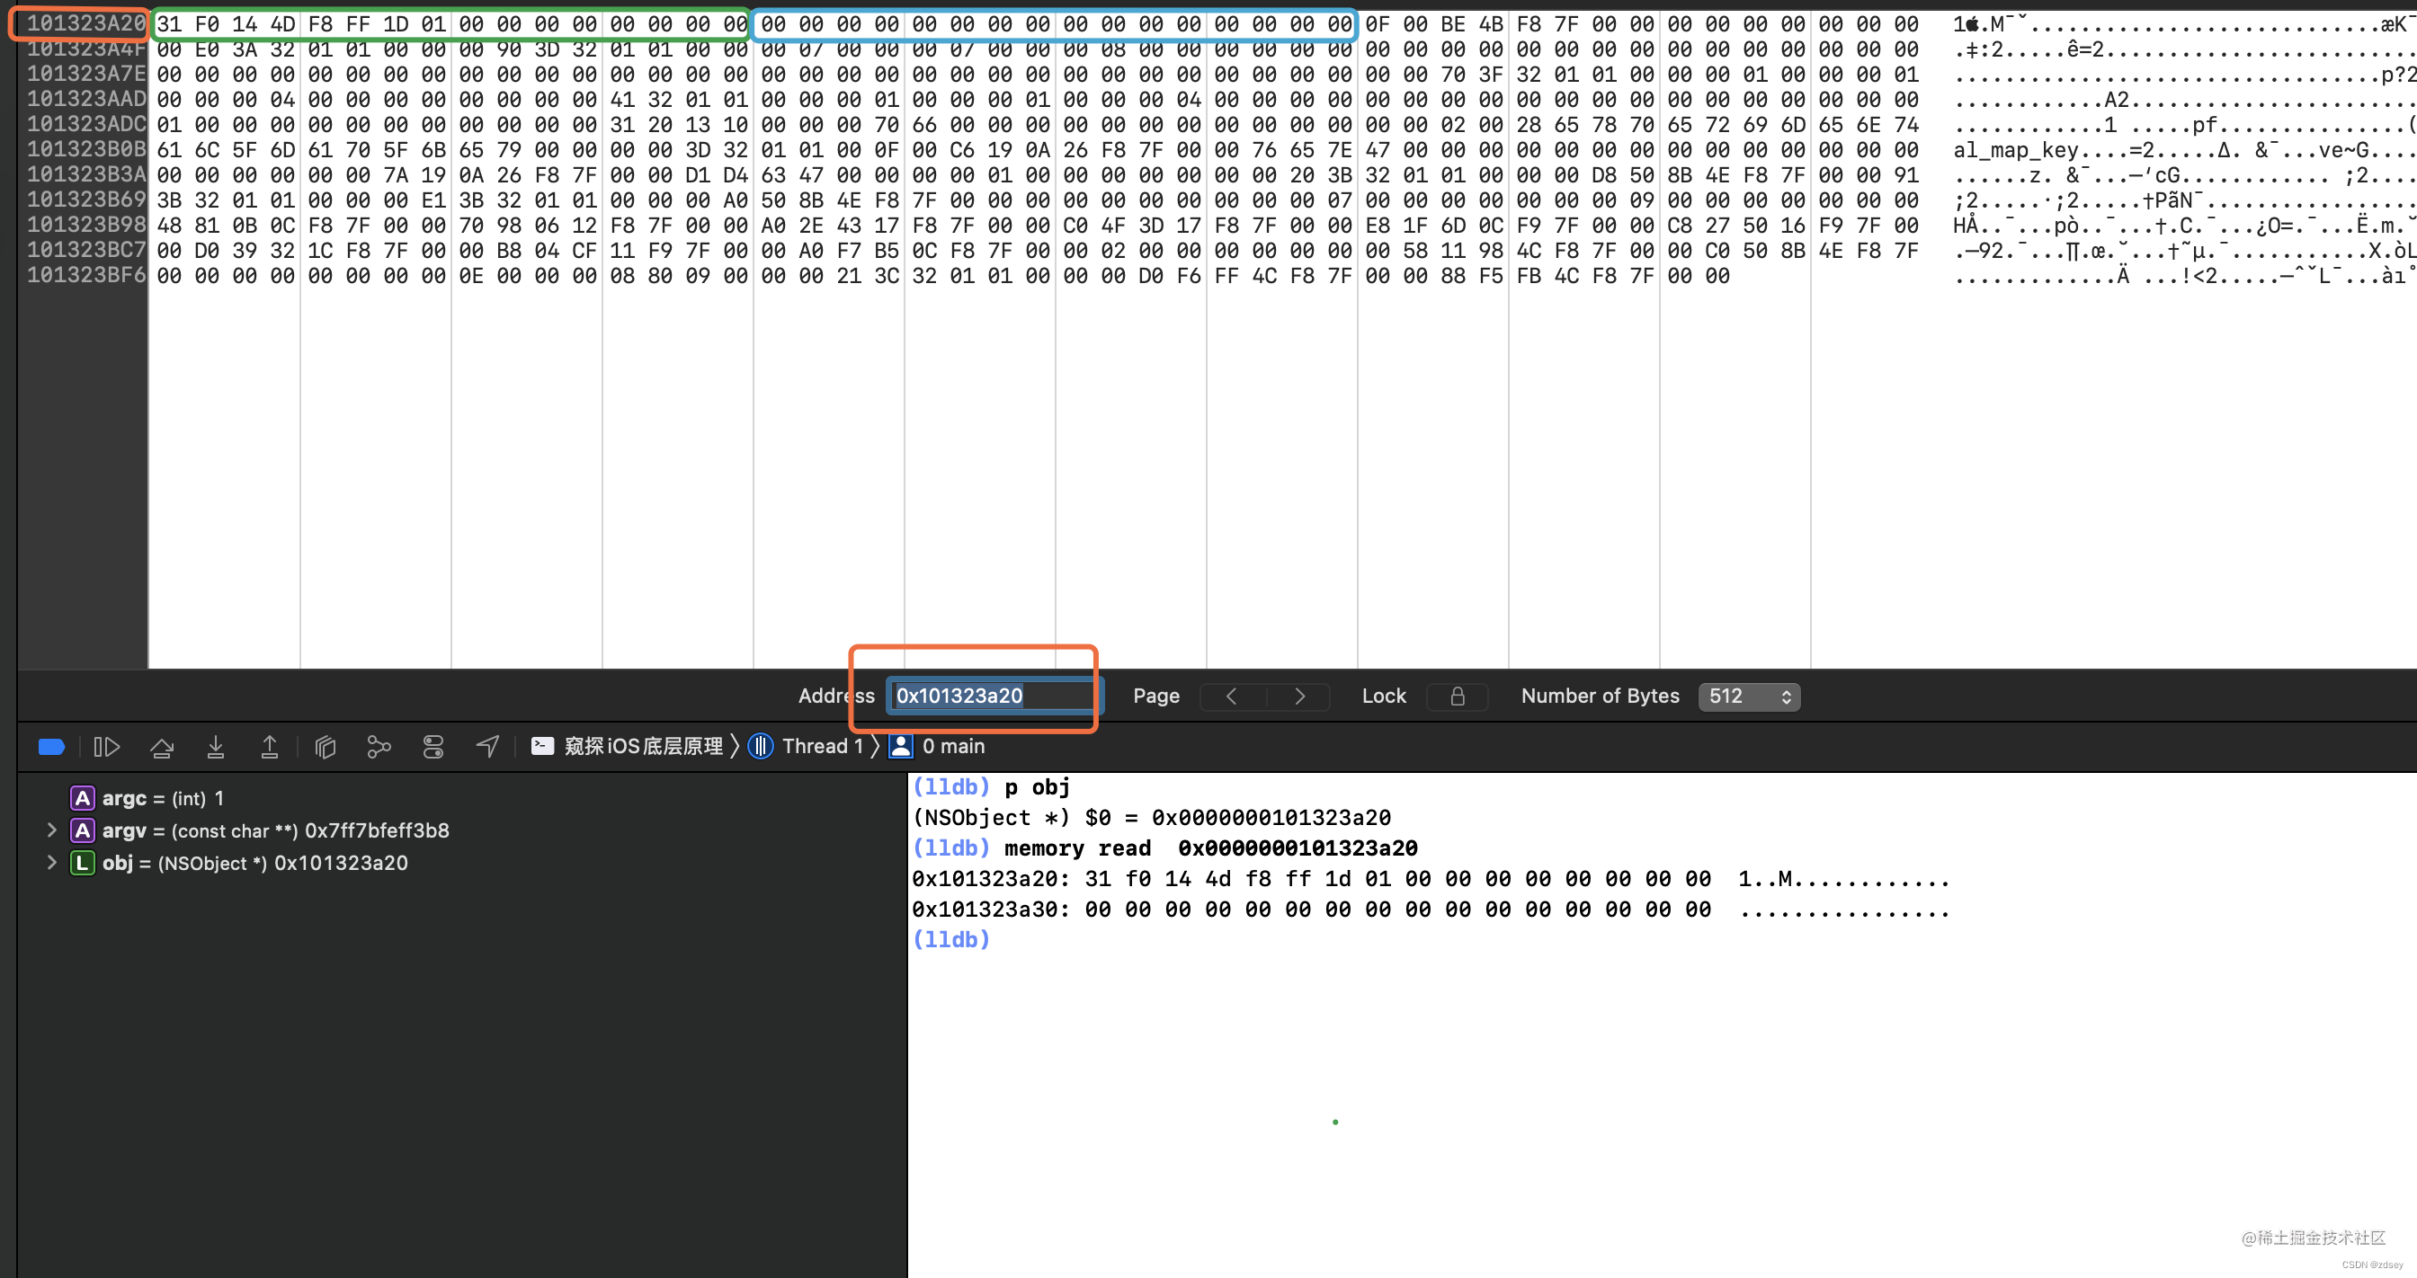The width and height of the screenshot is (2417, 1278).
Task: Click Continue program execution icon
Action: [x=107, y=746]
